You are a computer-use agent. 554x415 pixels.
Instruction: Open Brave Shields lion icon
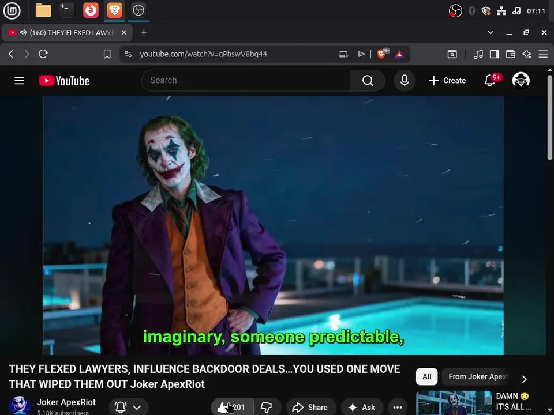[x=382, y=54]
